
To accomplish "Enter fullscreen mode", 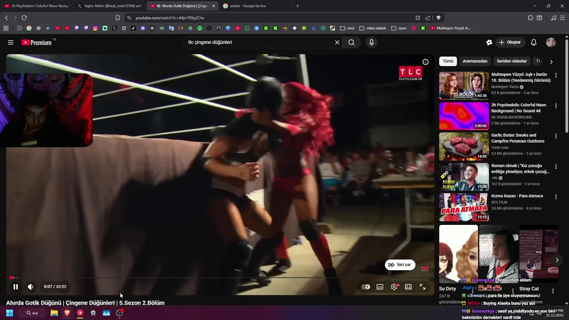I will [423, 287].
